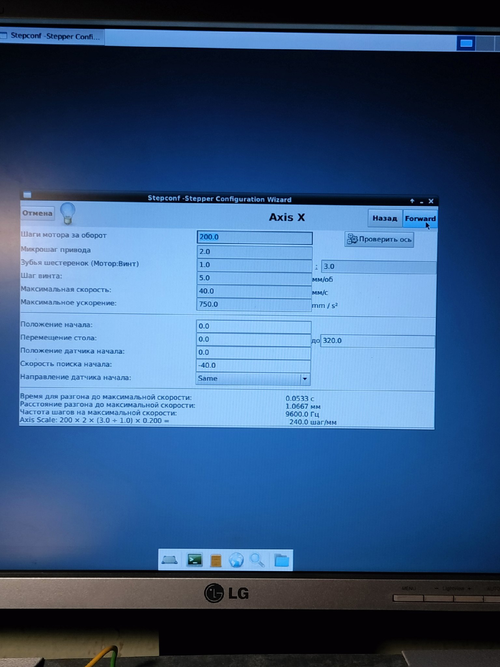Focus the Положение начала field

point(254,326)
